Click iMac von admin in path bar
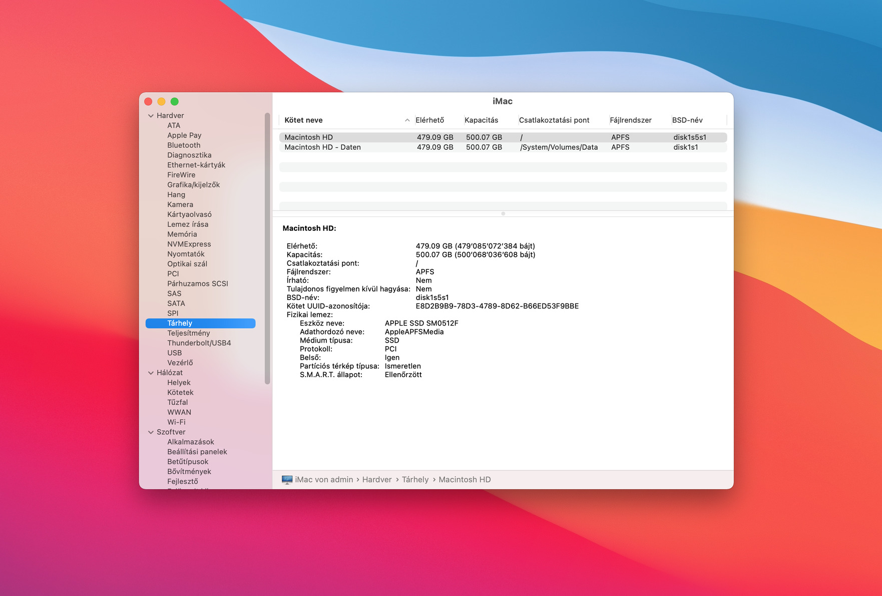 pyautogui.click(x=324, y=480)
